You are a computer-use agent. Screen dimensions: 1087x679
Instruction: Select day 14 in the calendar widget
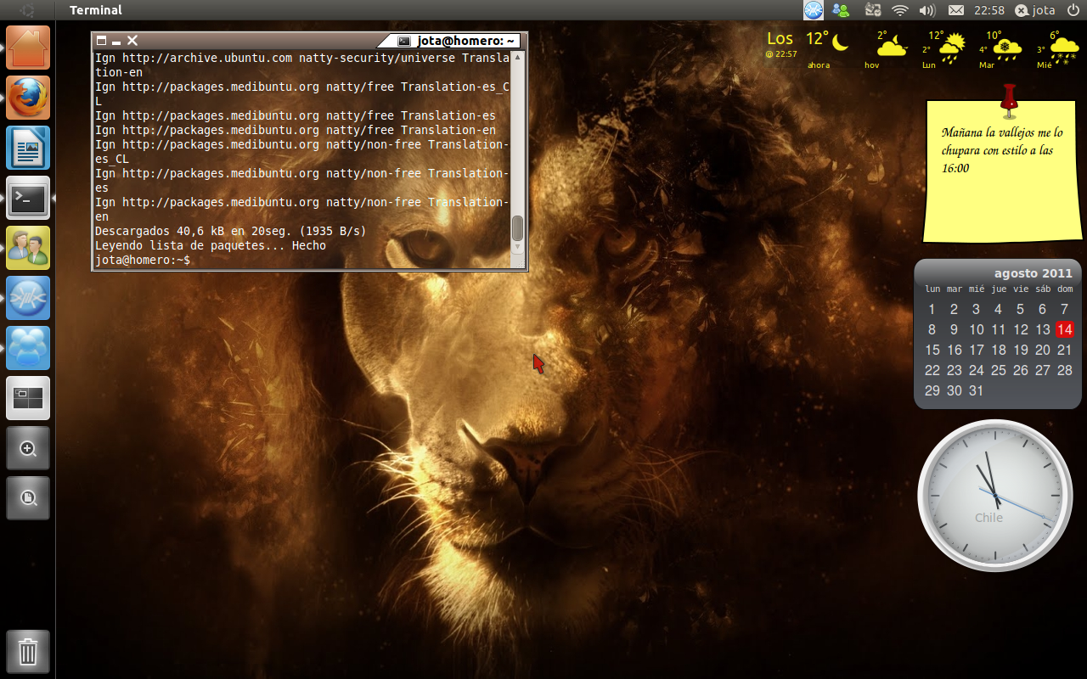pyautogui.click(x=1064, y=329)
